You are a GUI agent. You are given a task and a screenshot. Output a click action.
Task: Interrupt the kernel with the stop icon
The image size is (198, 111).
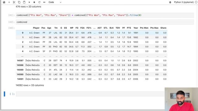34,2
